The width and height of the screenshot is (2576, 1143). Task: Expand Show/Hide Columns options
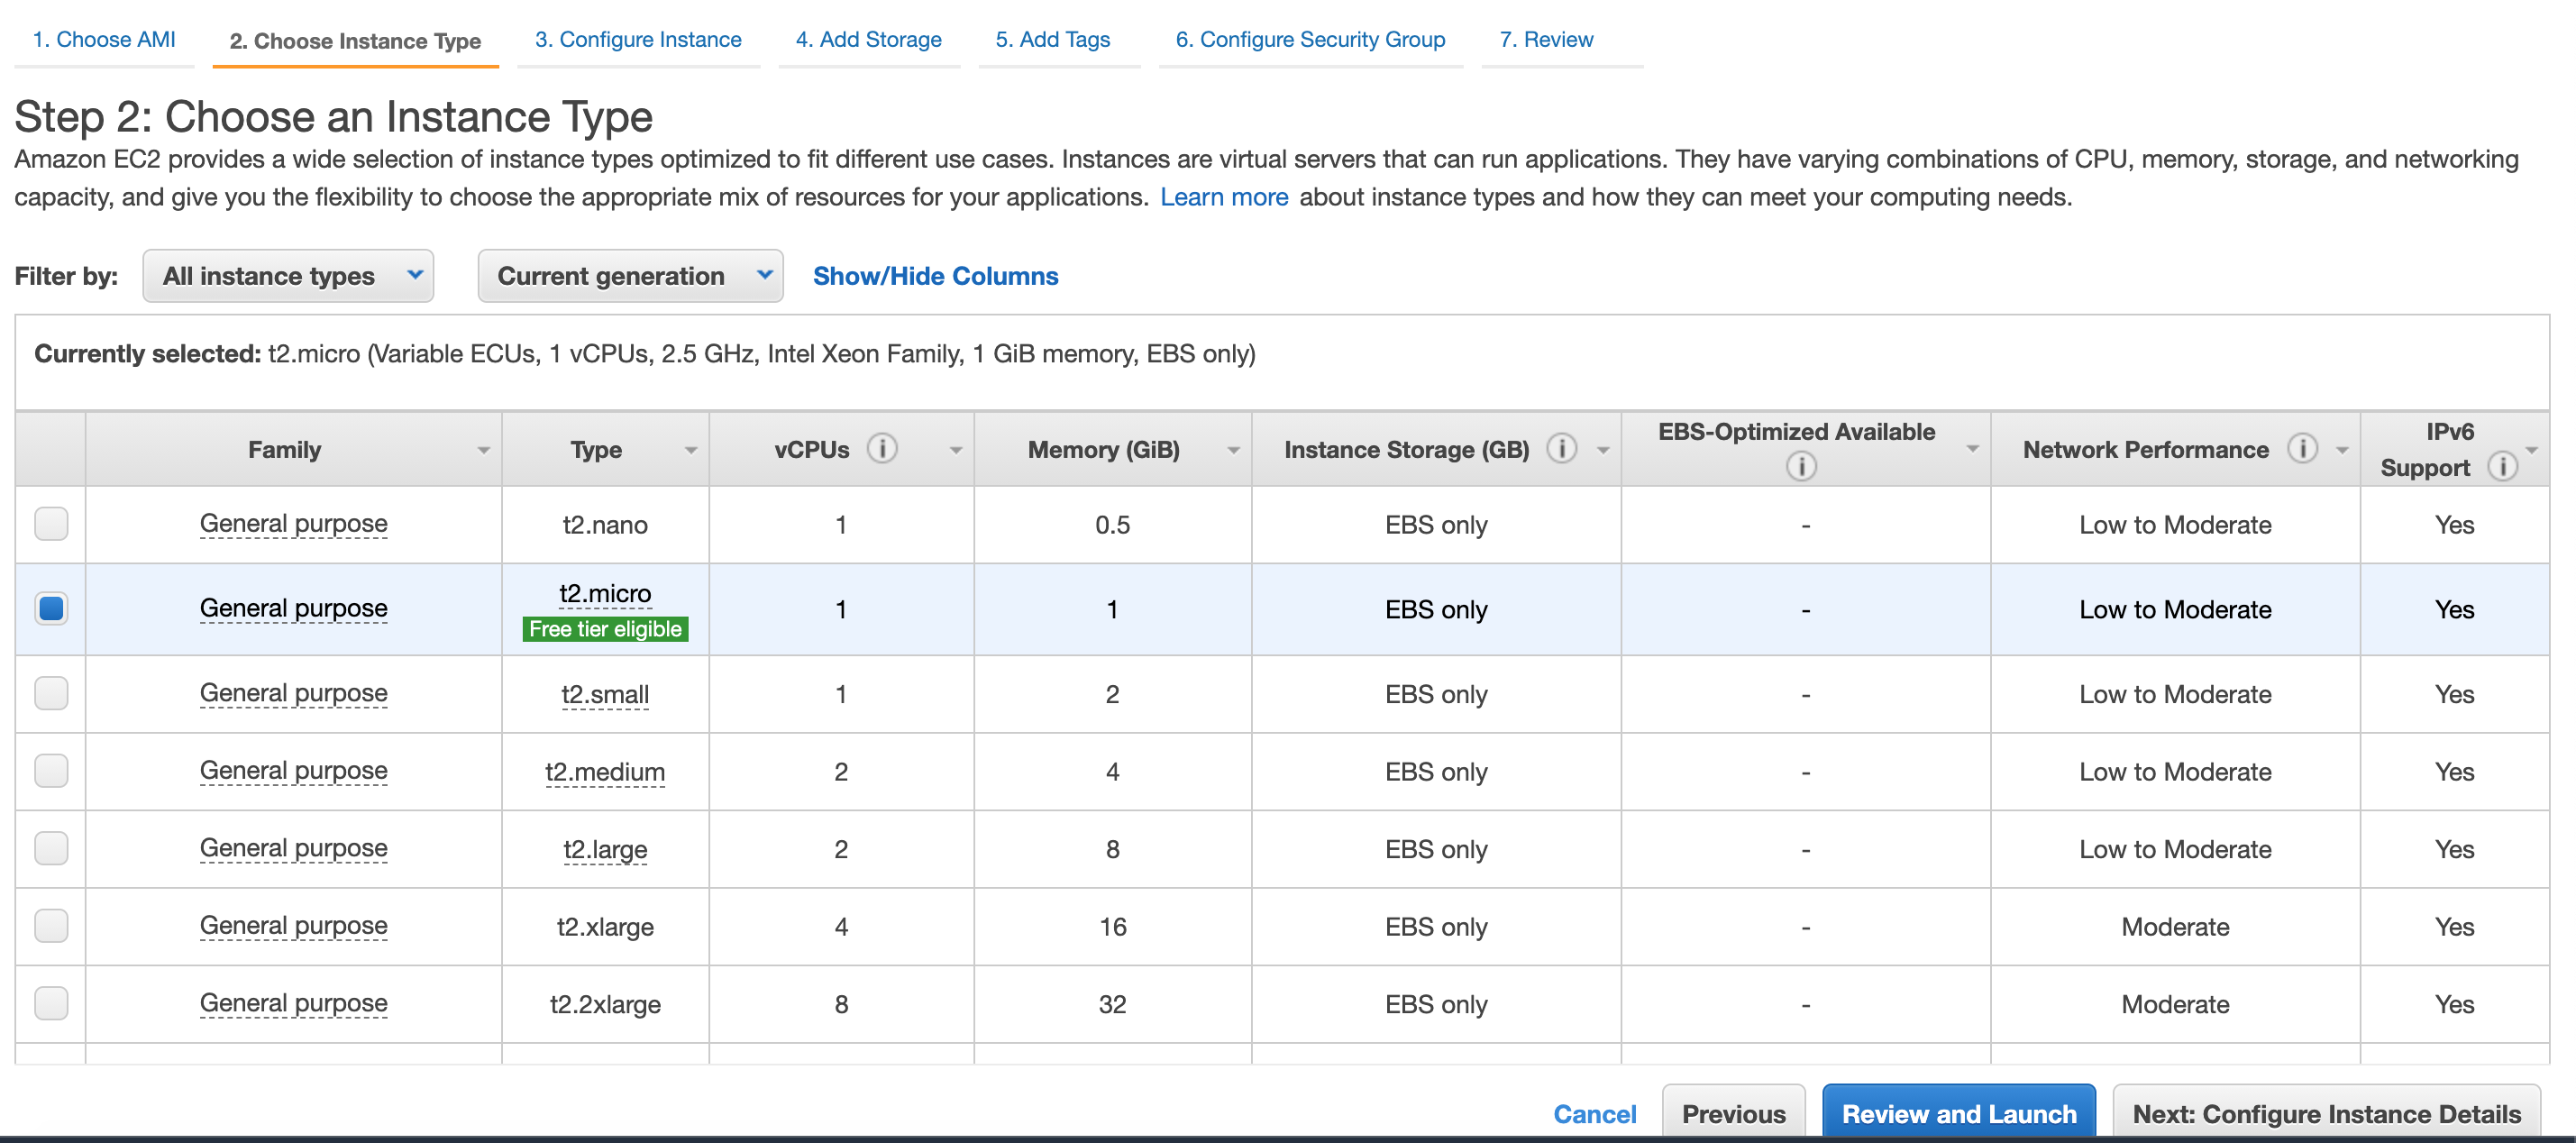[x=935, y=276]
